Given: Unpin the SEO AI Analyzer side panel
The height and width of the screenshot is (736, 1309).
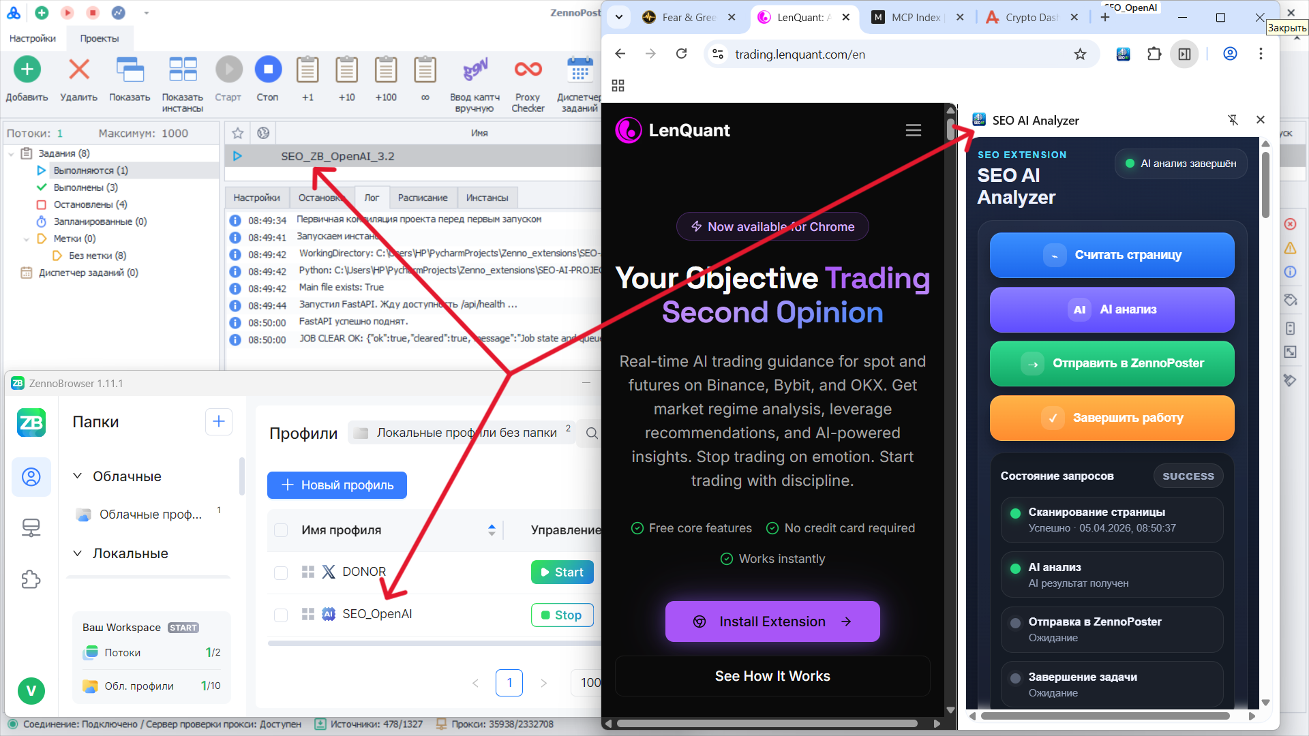Looking at the screenshot, I should click(1233, 120).
